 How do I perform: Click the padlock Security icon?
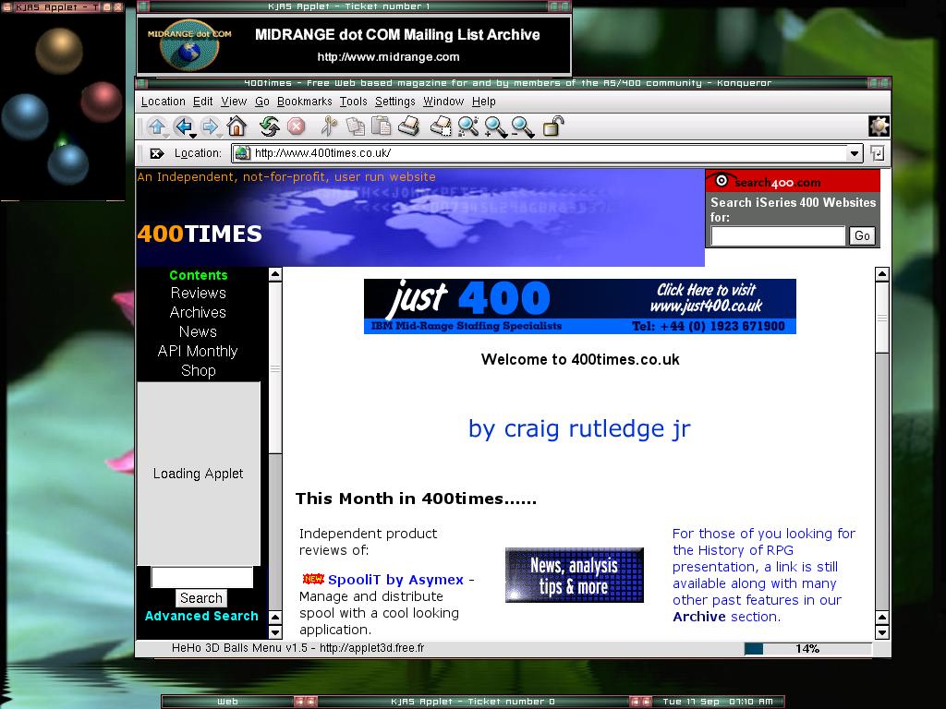pos(552,126)
